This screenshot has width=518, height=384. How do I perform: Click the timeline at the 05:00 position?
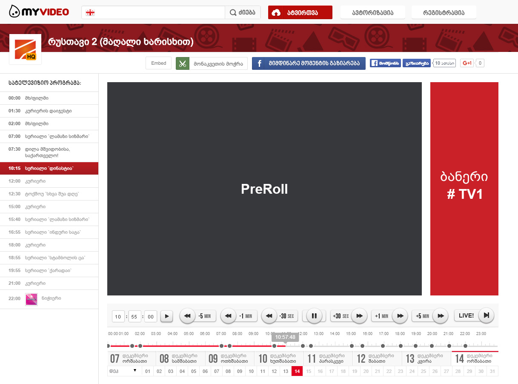click(x=189, y=345)
